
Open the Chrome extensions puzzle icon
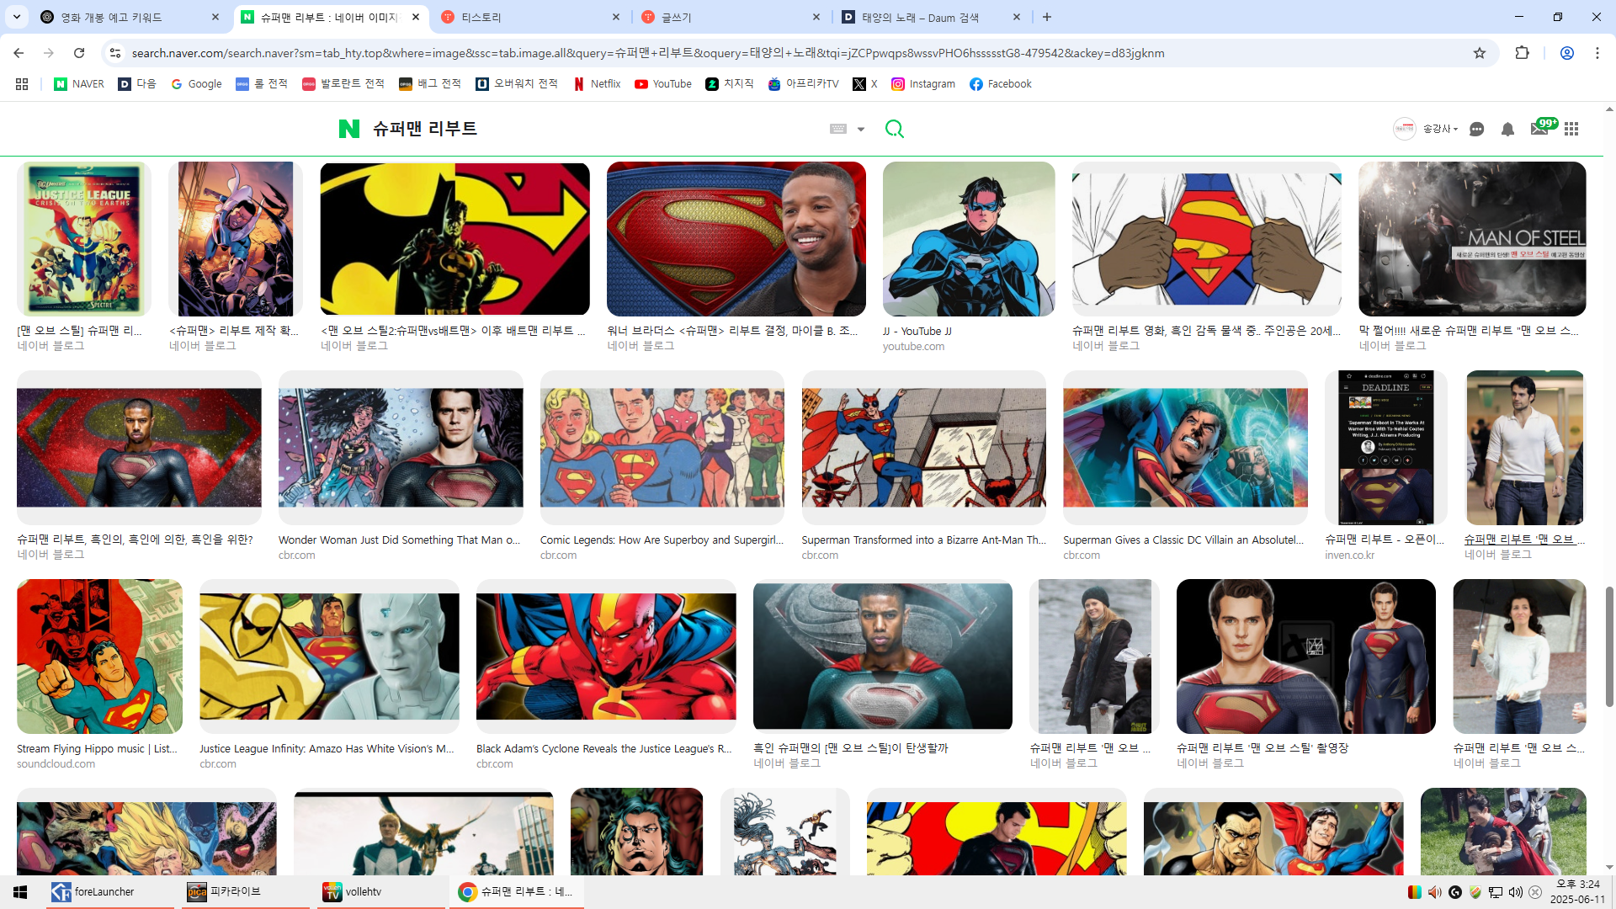[x=1522, y=53]
